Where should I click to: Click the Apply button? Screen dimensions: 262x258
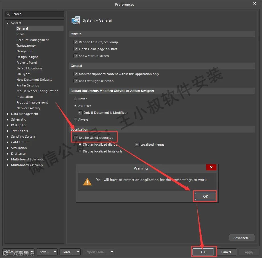[249, 252]
